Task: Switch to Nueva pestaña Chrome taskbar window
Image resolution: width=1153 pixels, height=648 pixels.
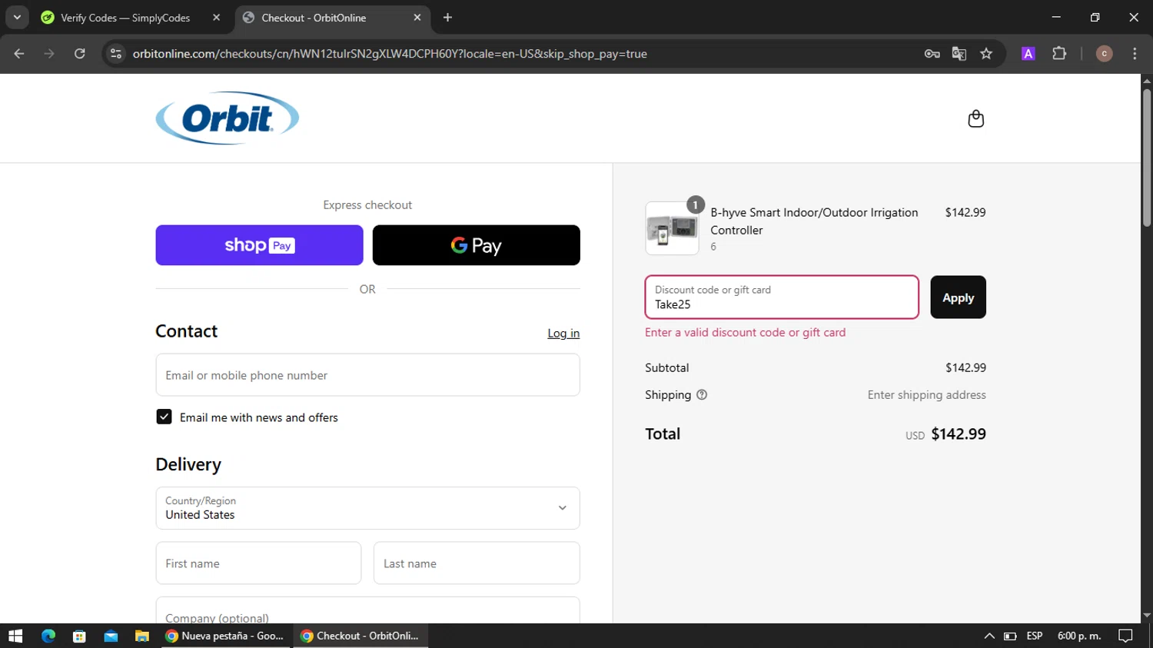Action: (226, 636)
